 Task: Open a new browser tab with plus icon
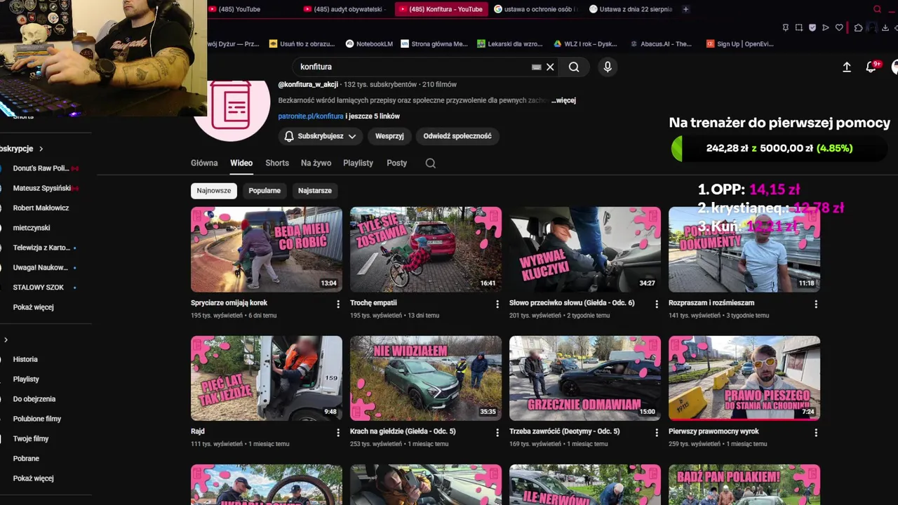685,9
